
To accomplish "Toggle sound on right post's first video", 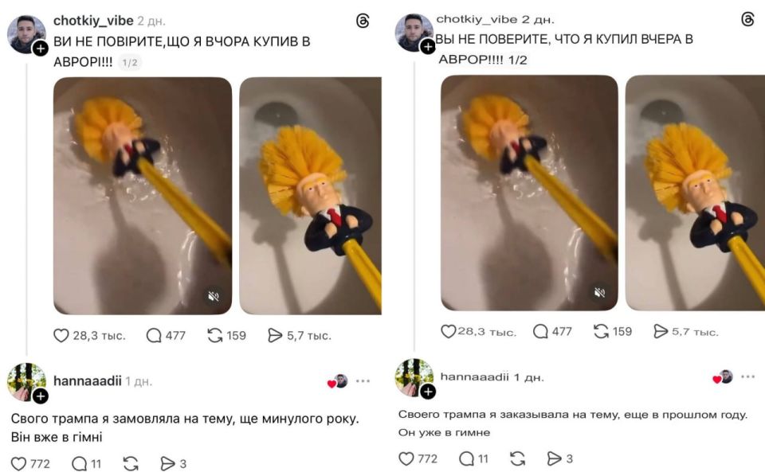I will pyautogui.click(x=599, y=292).
